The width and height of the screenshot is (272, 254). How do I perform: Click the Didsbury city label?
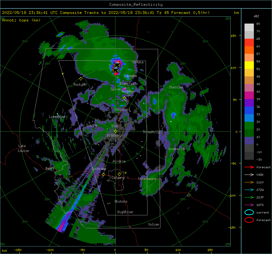(x=114, y=135)
